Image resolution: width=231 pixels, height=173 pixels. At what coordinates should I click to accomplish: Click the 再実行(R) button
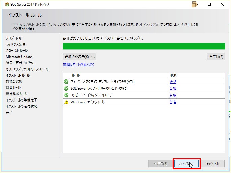point(216,57)
